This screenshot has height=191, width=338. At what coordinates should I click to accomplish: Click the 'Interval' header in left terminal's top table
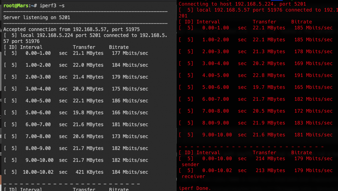[31, 47]
